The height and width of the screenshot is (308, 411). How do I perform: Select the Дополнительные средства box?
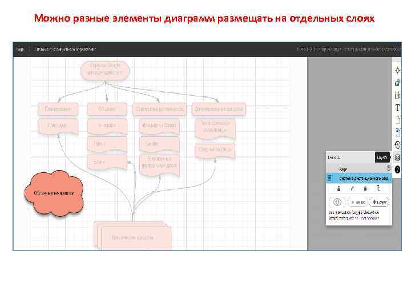tap(219, 109)
